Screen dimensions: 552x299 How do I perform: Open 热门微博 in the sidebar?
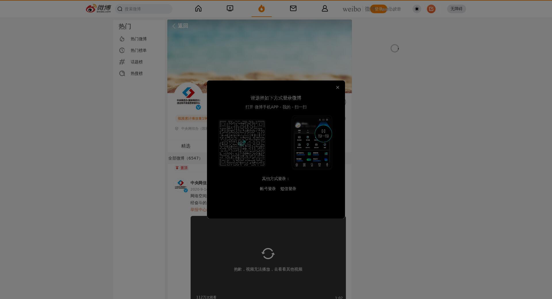139,39
